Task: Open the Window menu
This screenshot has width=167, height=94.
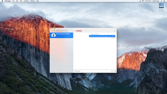Action: 32,1
